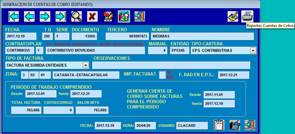Click the clipboard icon beside USUARIO
The image size is (295, 134).
click(219, 125)
